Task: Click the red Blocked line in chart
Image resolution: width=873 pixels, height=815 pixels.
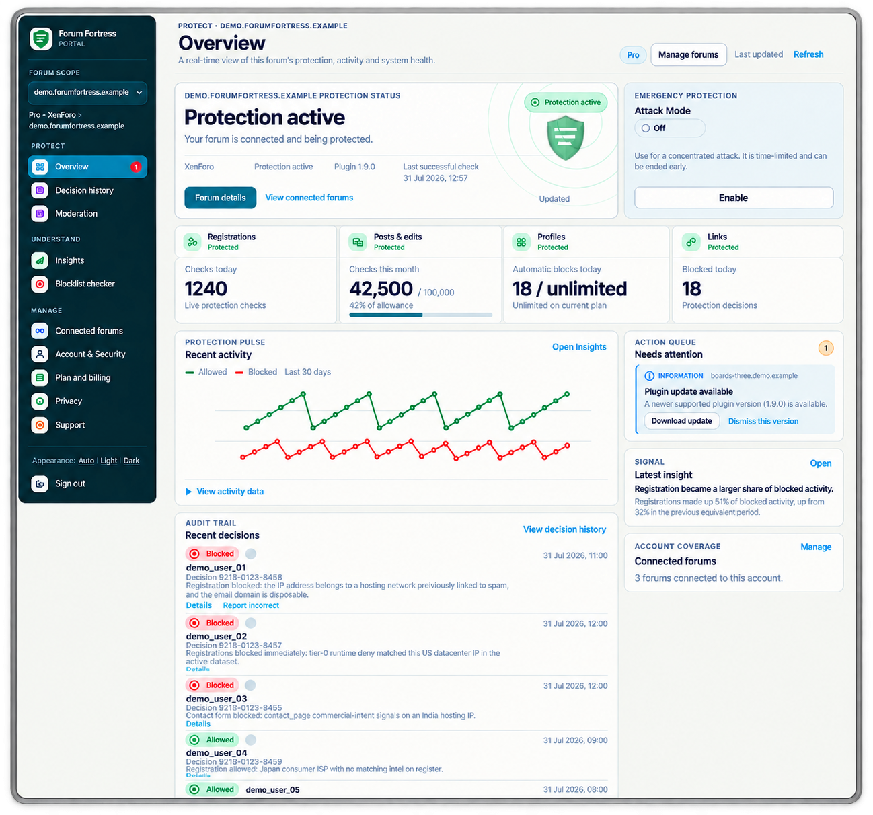Action: [406, 449]
